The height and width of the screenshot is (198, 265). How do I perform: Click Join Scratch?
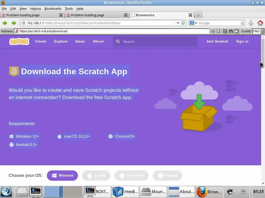217,42
